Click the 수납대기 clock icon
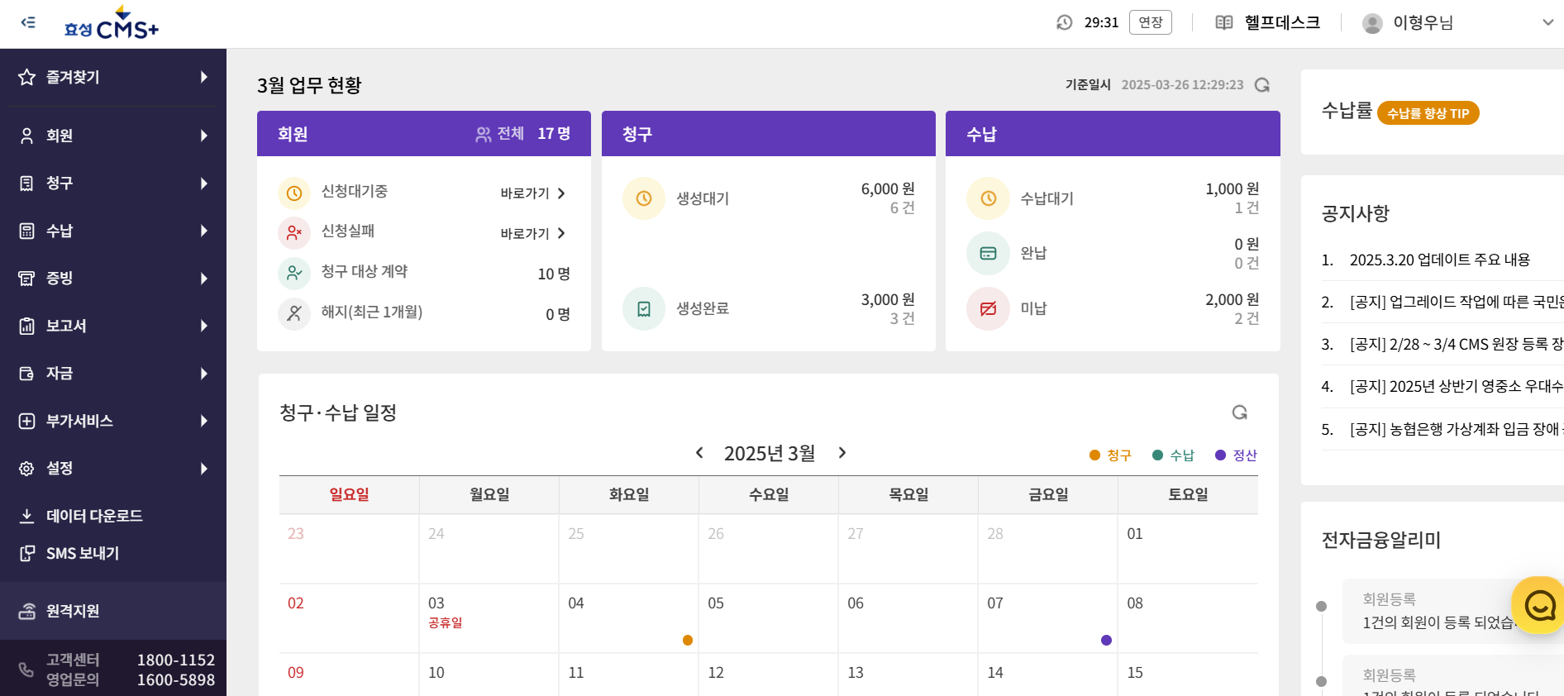 pos(989,198)
